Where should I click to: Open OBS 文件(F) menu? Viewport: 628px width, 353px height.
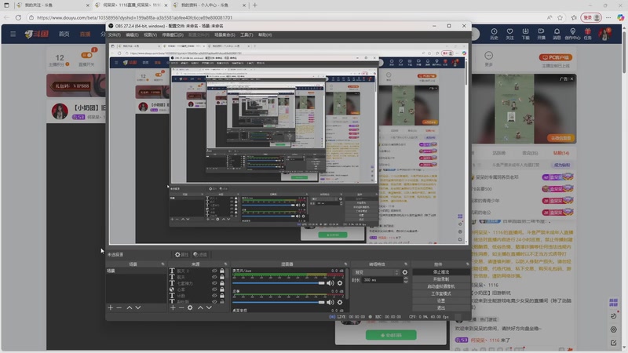coord(114,35)
